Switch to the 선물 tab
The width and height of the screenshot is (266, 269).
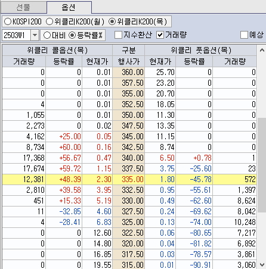tap(23, 8)
